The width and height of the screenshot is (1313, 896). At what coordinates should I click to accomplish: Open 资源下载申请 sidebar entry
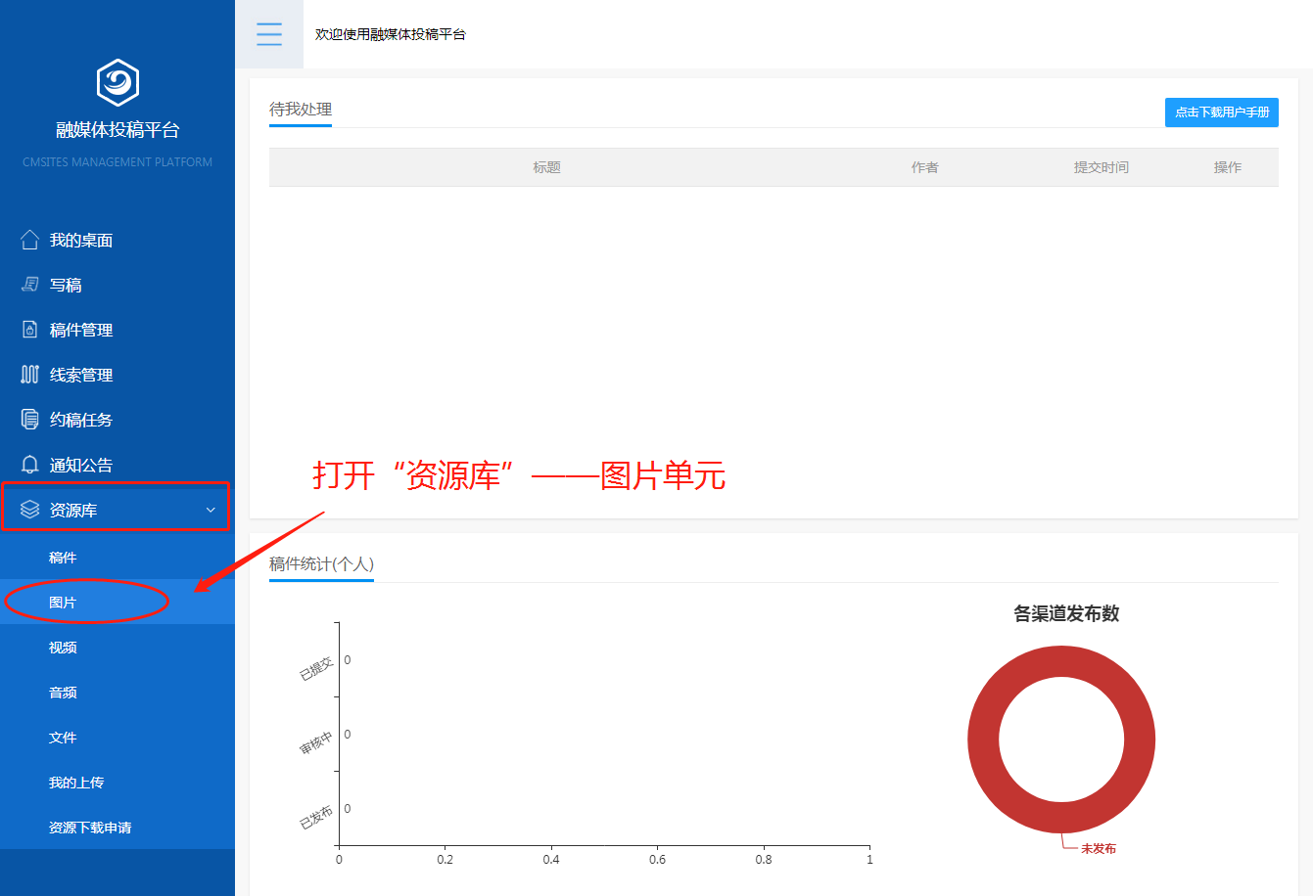pos(90,828)
